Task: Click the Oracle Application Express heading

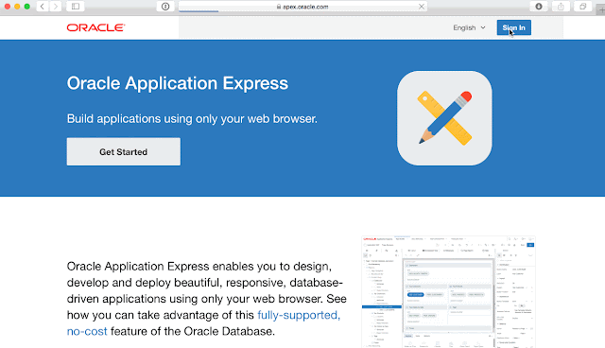Action: pyautogui.click(x=178, y=83)
